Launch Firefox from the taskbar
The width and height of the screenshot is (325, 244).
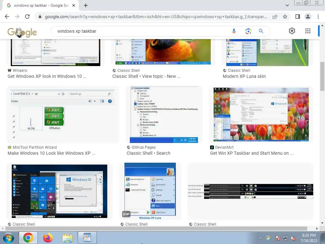48,238
